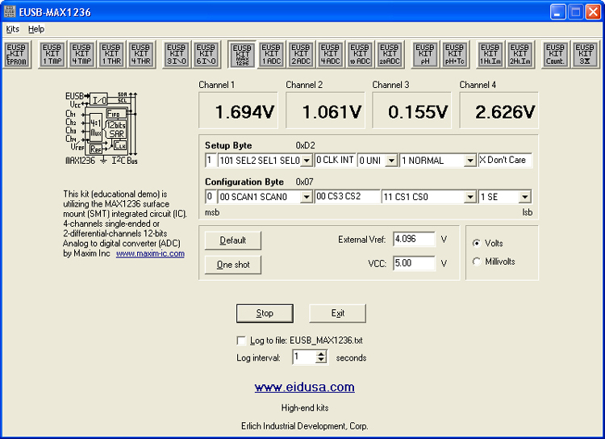Click the Configuration Byte msb field showing 0
This screenshot has width=605, height=439.
click(x=211, y=197)
